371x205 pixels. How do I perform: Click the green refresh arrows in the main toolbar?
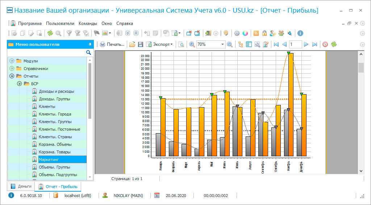50,33
